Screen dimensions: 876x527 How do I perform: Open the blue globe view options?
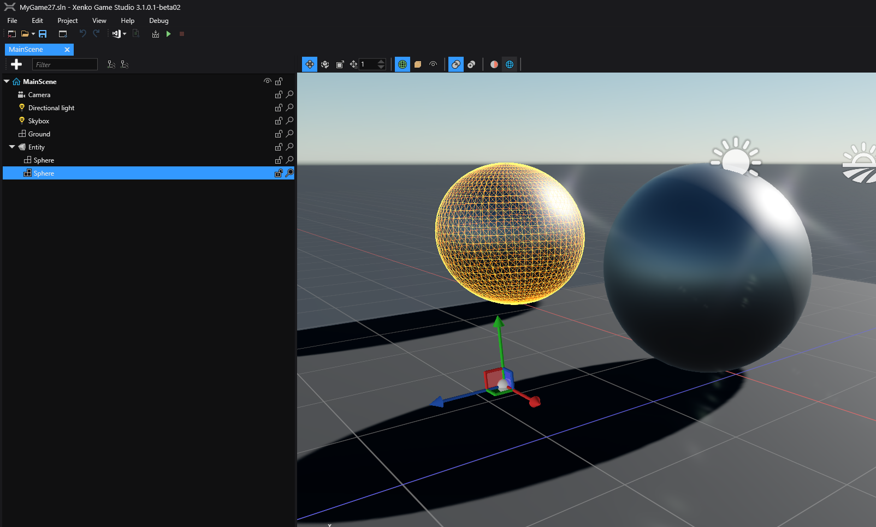click(x=510, y=64)
